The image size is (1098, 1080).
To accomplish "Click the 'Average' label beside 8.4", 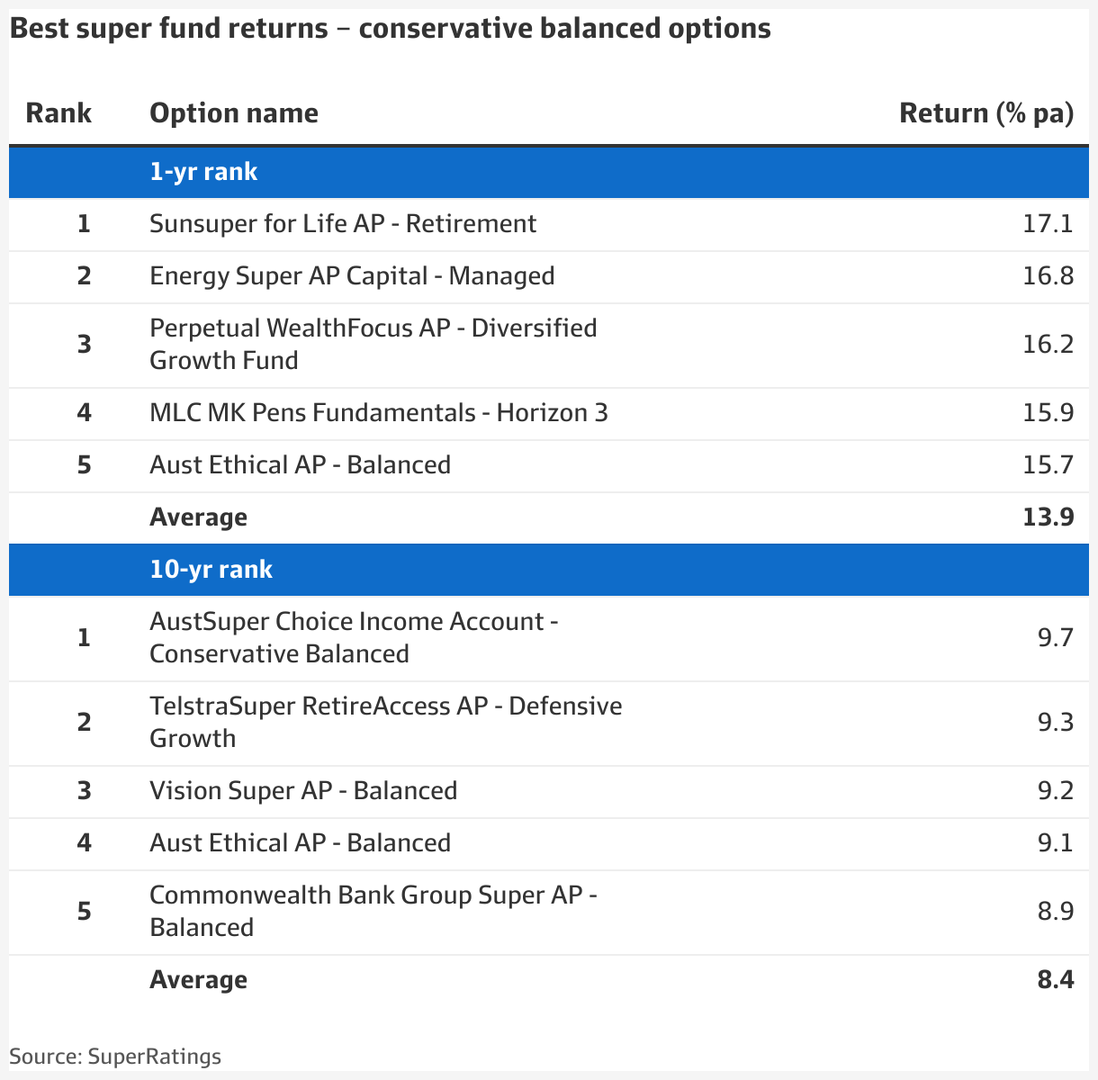I will pyautogui.click(x=198, y=980).
